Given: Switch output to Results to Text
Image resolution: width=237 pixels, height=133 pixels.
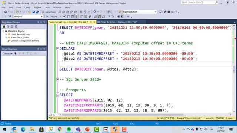Looking at the screenshot, I should (96, 16).
